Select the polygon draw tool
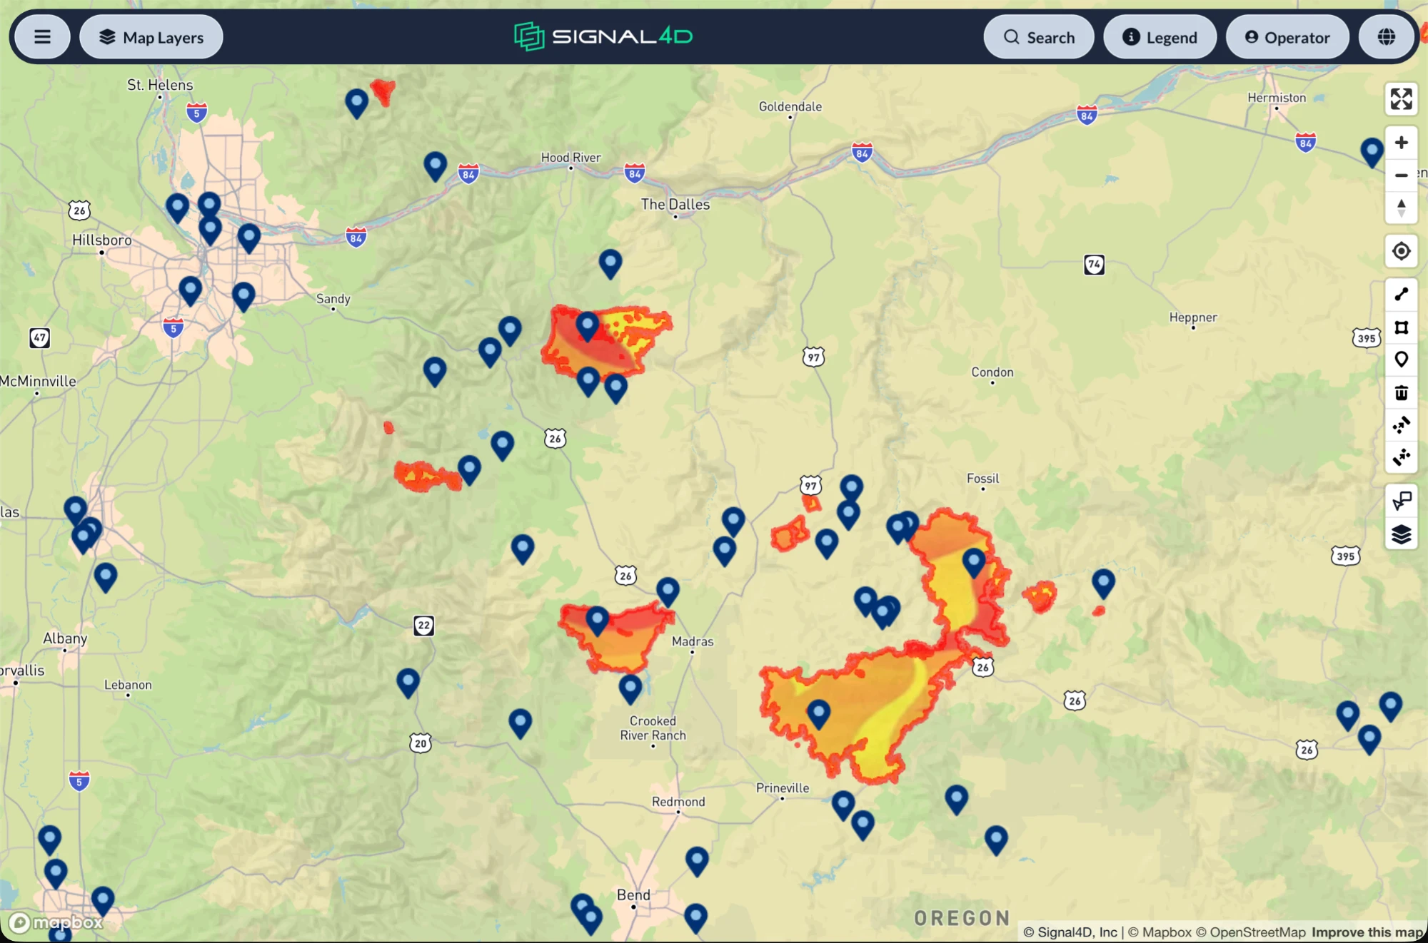This screenshot has width=1428, height=943. (1401, 327)
